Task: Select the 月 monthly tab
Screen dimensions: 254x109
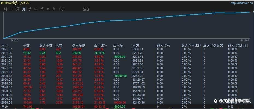Action: (x=24, y=9)
